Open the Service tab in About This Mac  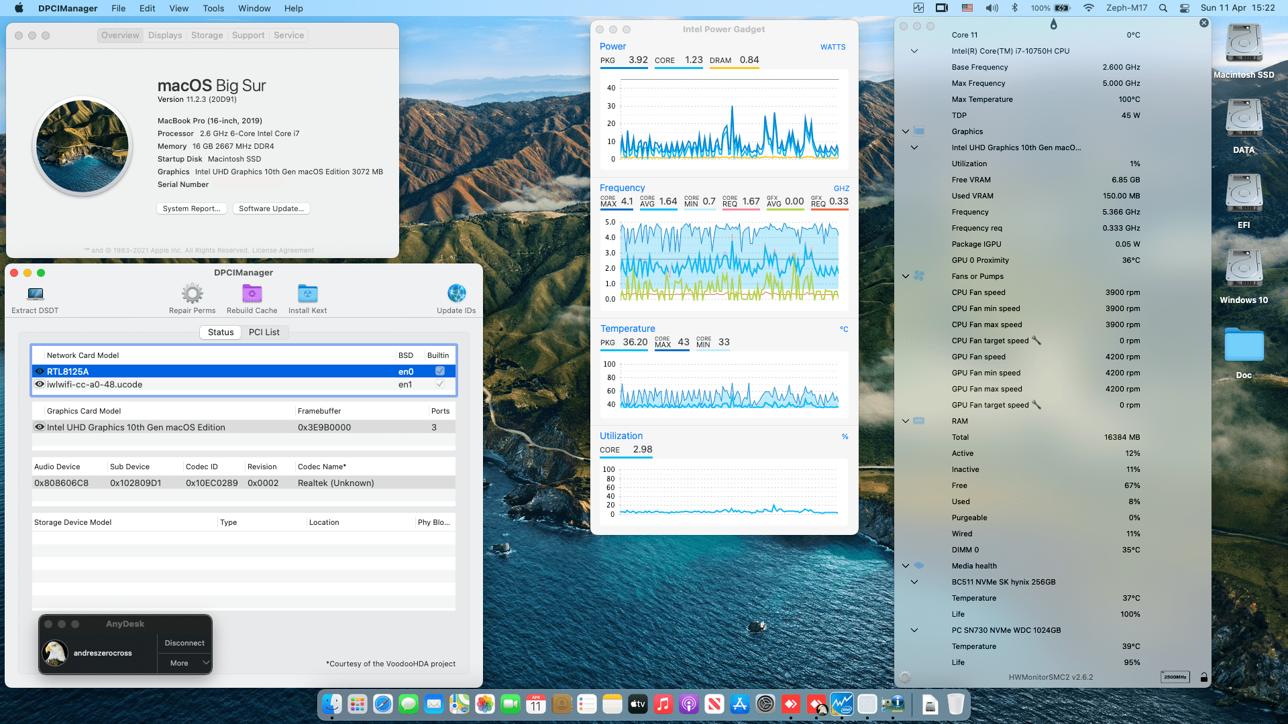288,35
